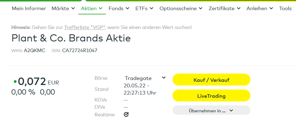The height and width of the screenshot is (132, 296).
Task: Click the green price status dot
Action: click(x=15, y=81)
